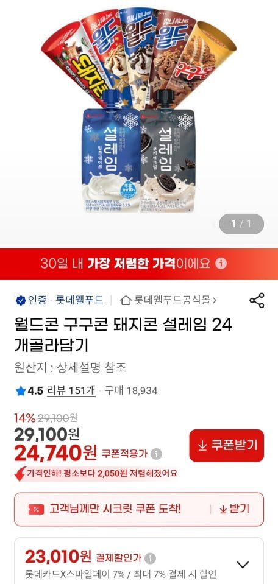This screenshot has height=584, width=278.
Task: Open the 롯데웰푸드 brand link
Action: click(x=79, y=300)
